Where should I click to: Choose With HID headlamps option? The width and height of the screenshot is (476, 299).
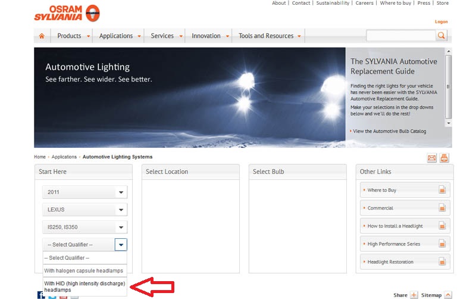[x=84, y=286]
